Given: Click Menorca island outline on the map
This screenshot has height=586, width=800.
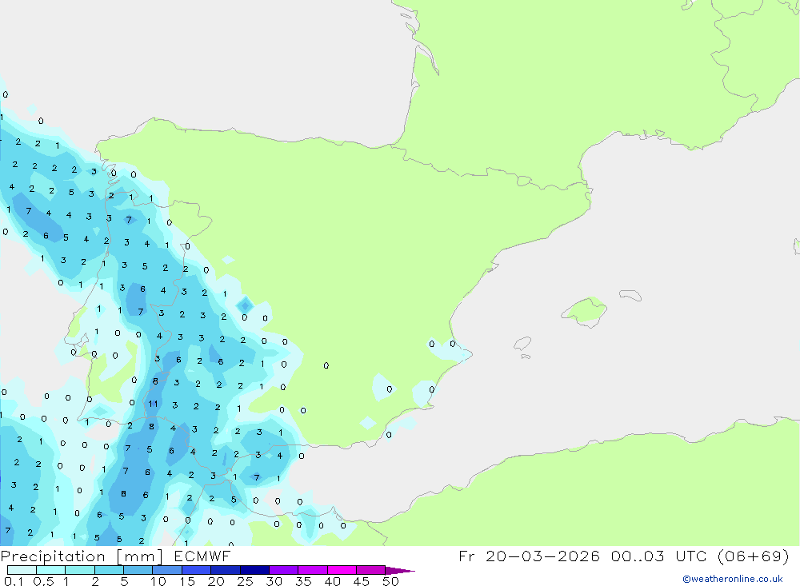Looking at the screenshot, I should [630, 295].
